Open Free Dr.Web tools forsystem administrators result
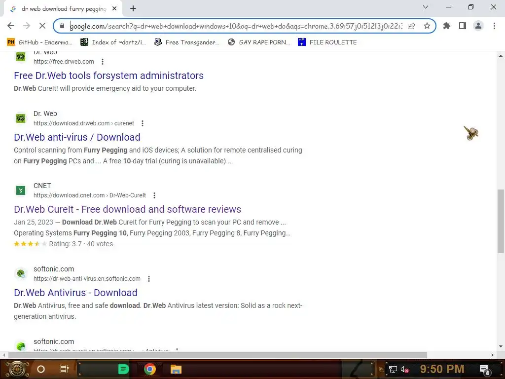Screen dimensions: 505x379 [x=108, y=76]
